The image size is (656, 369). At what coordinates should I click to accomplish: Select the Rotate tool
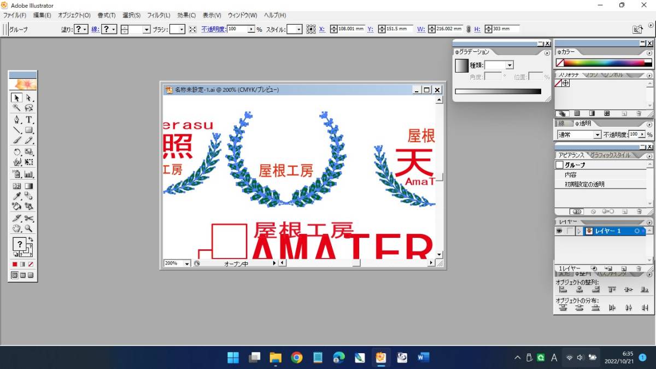click(17, 152)
